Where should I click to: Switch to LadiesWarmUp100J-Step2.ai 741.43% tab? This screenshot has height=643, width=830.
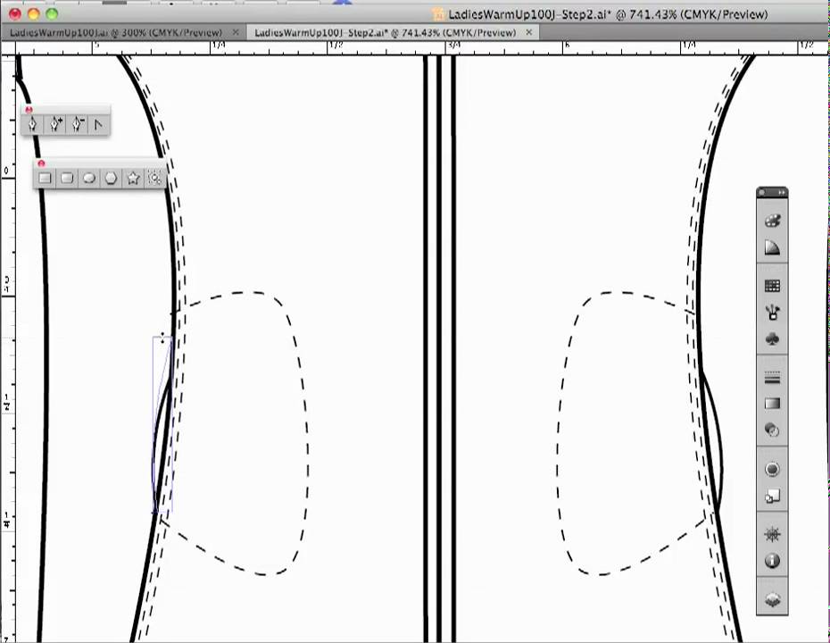(386, 33)
